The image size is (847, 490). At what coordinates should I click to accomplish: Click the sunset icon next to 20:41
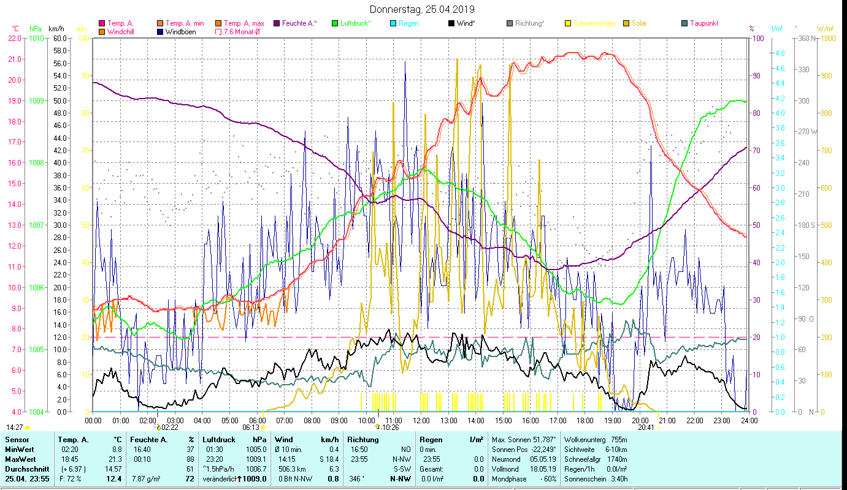(658, 428)
